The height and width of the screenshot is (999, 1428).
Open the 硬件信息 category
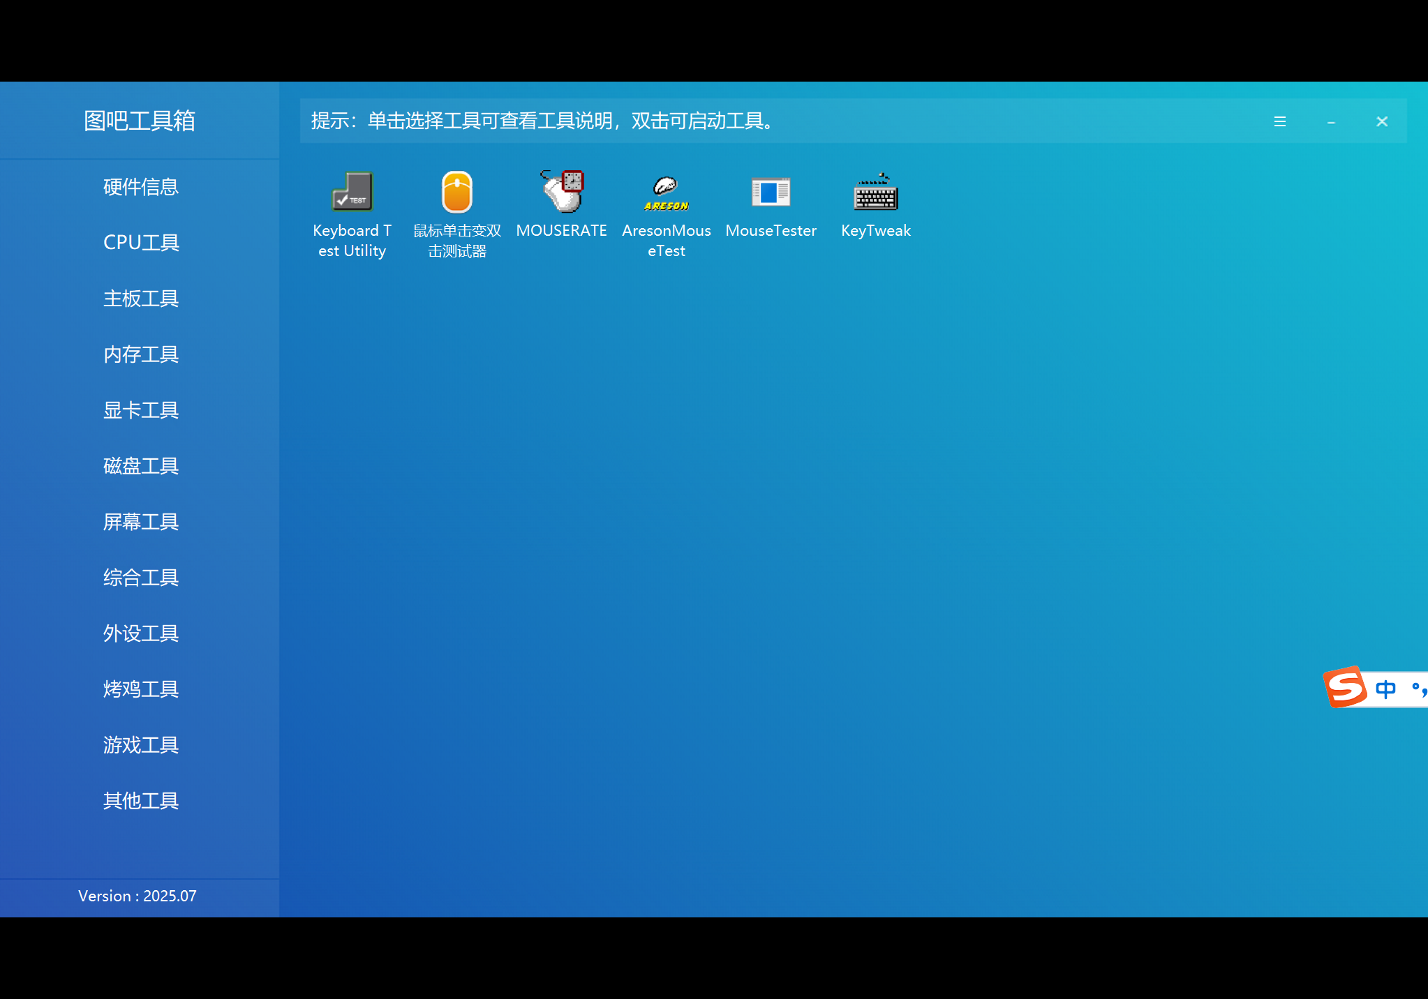point(141,187)
